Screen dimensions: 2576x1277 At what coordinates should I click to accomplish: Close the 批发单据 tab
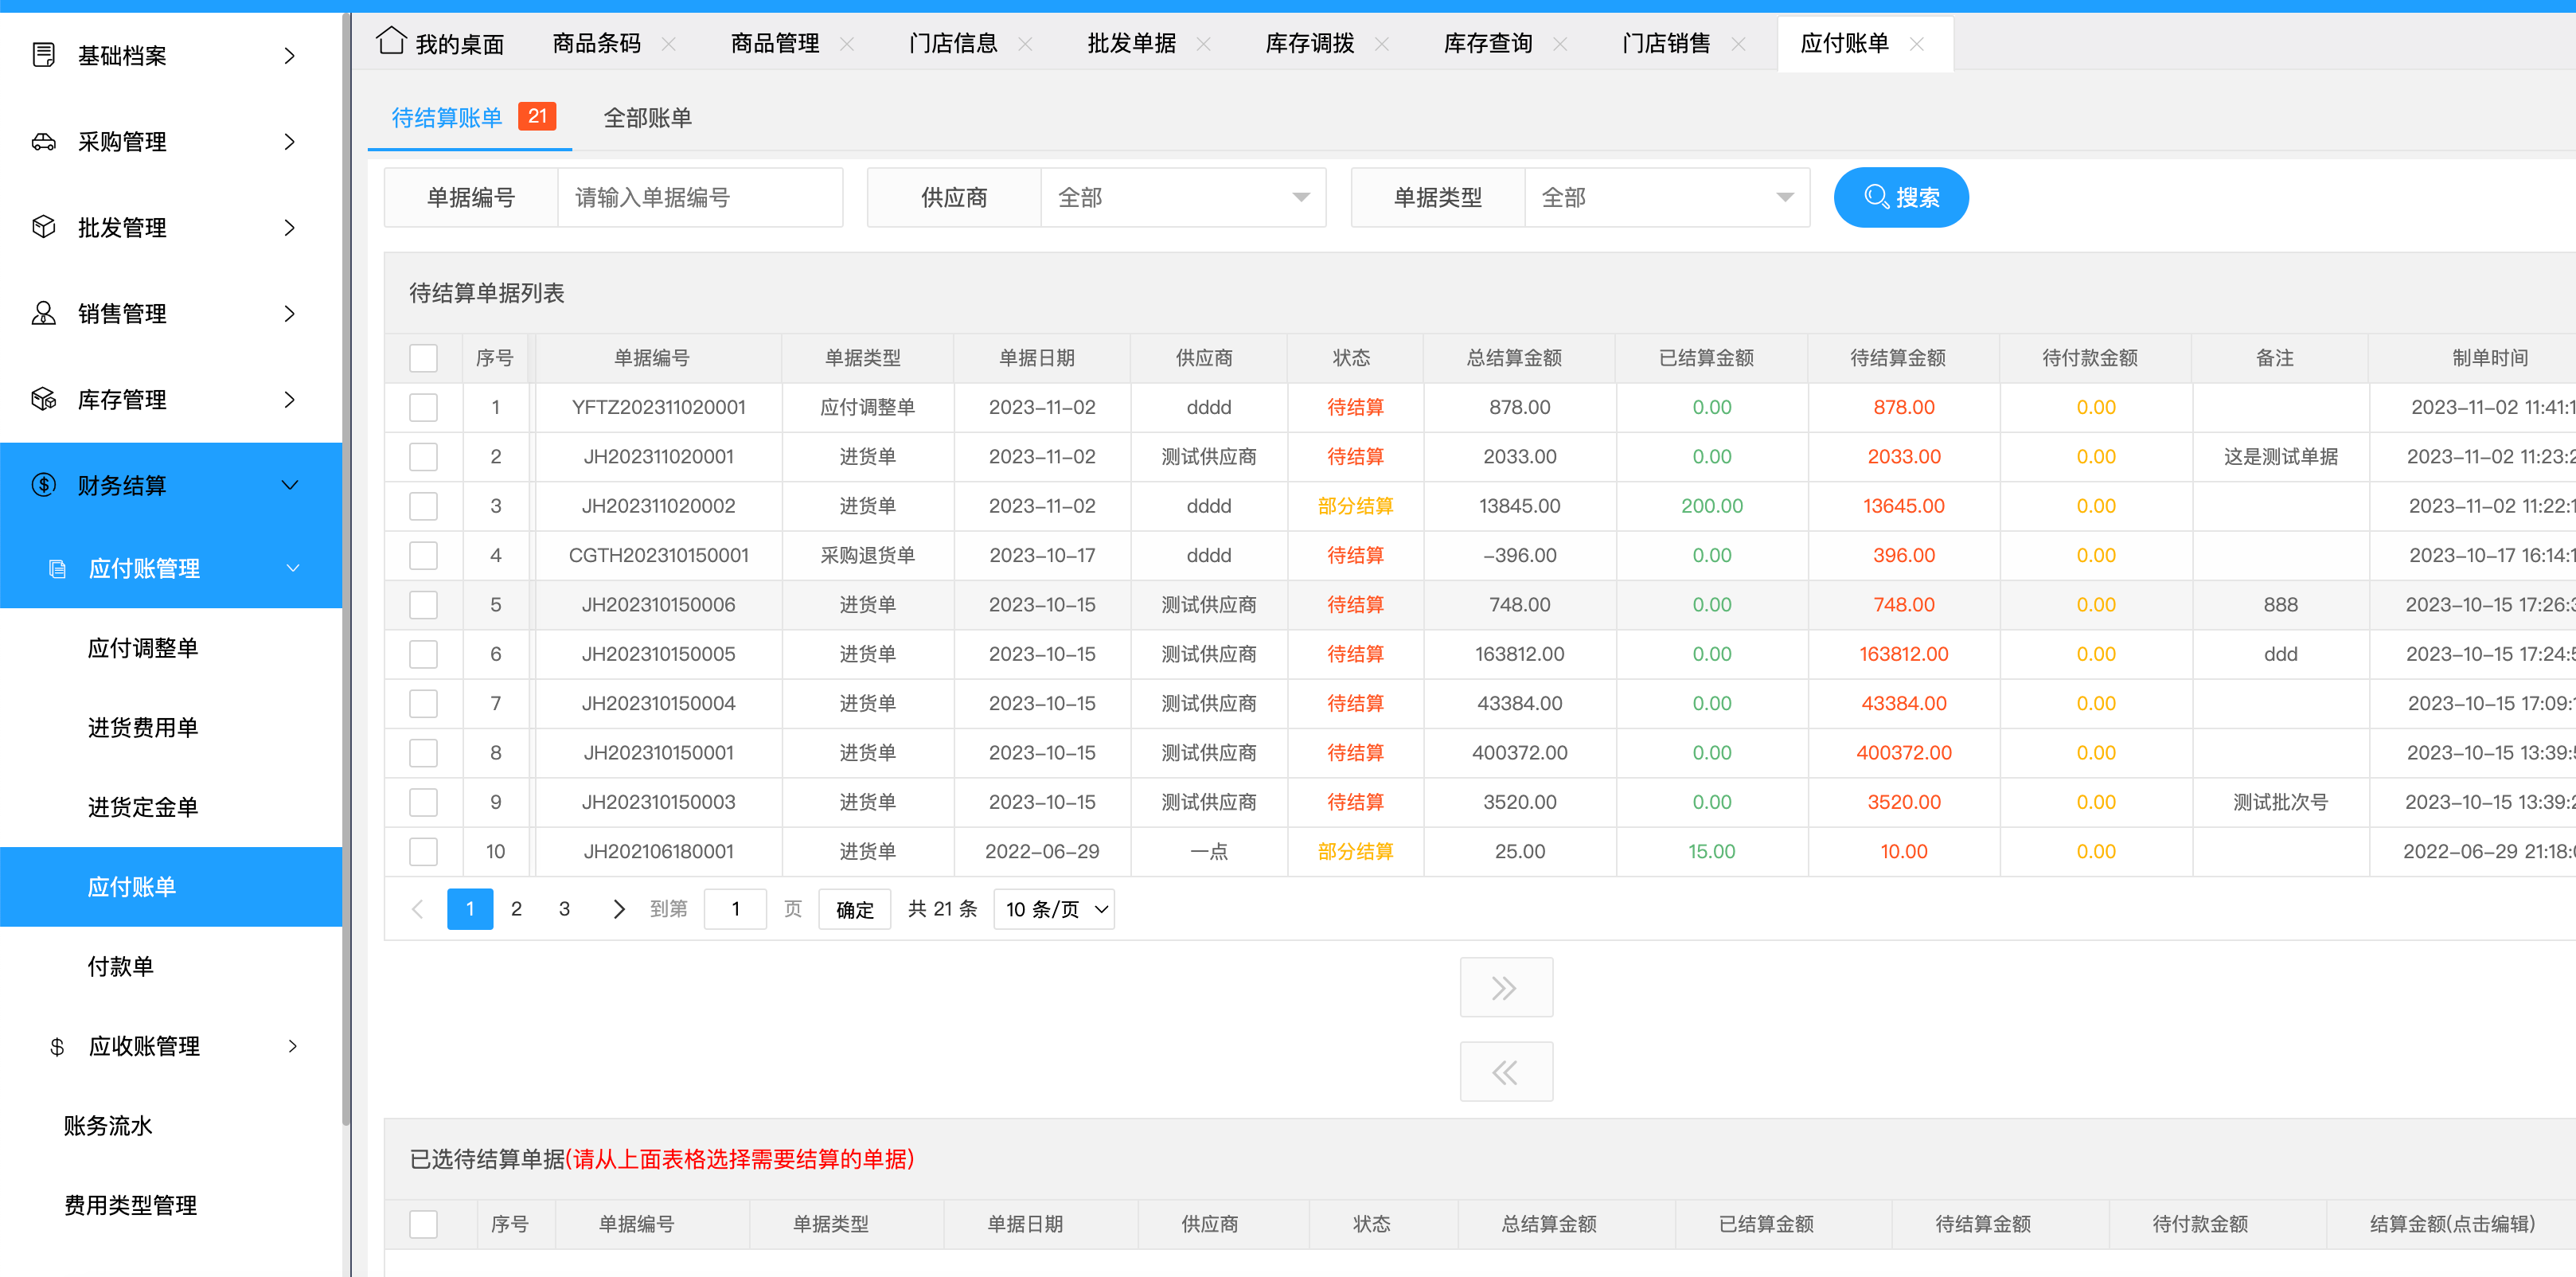pos(1204,43)
